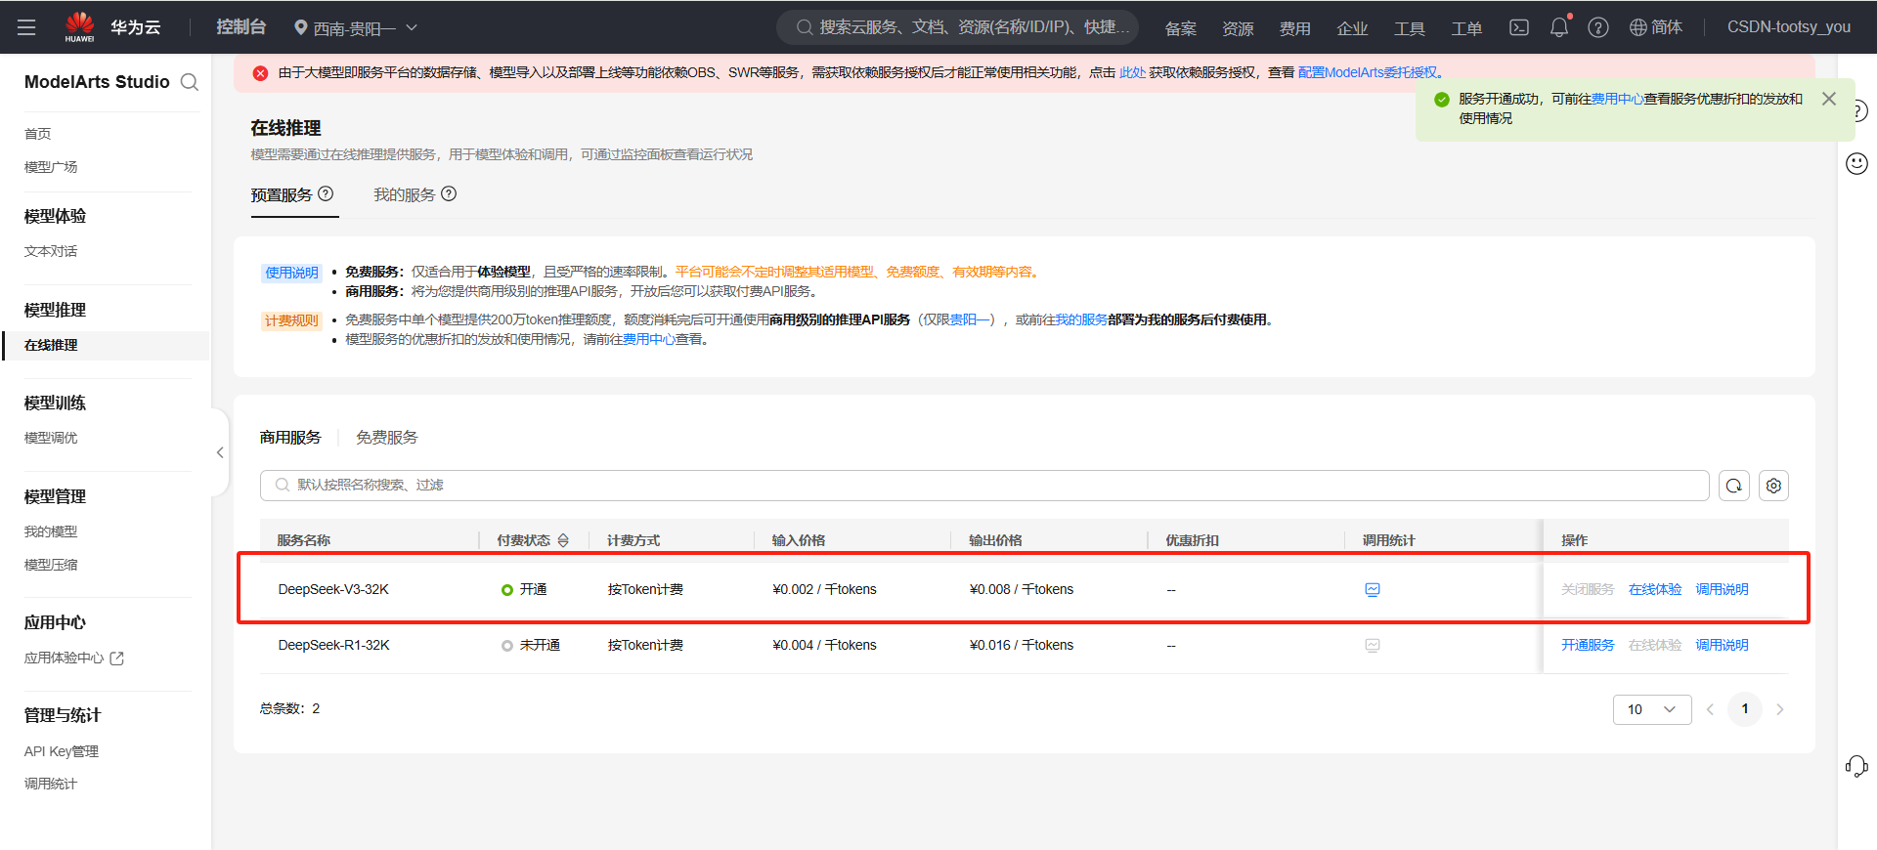The width and height of the screenshot is (1877, 850).
Task: Open 我的模型 in sidebar
Action: [51, 531]
